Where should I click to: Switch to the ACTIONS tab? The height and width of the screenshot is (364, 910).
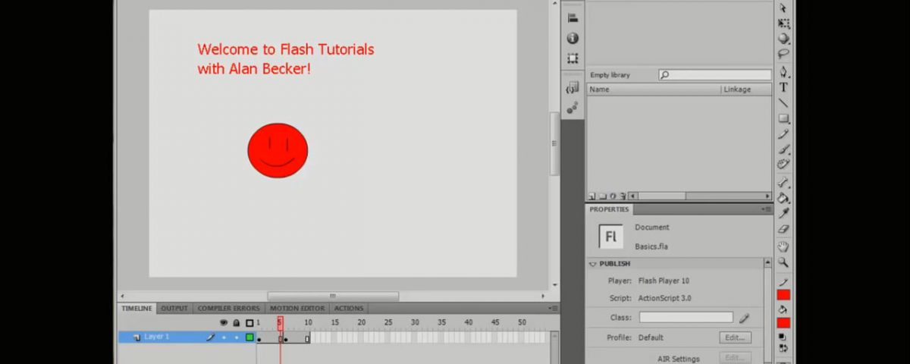pos(349,309)
